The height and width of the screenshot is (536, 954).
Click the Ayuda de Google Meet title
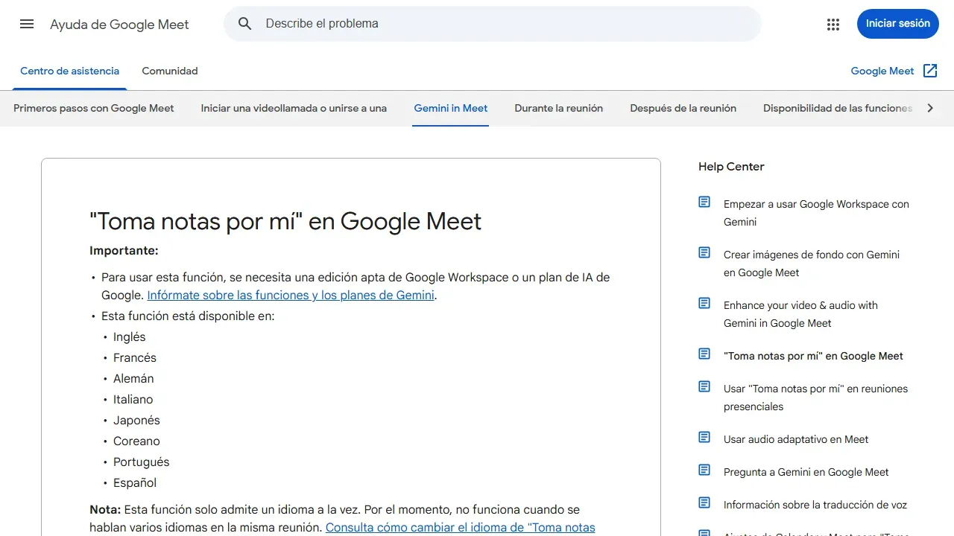119,25
